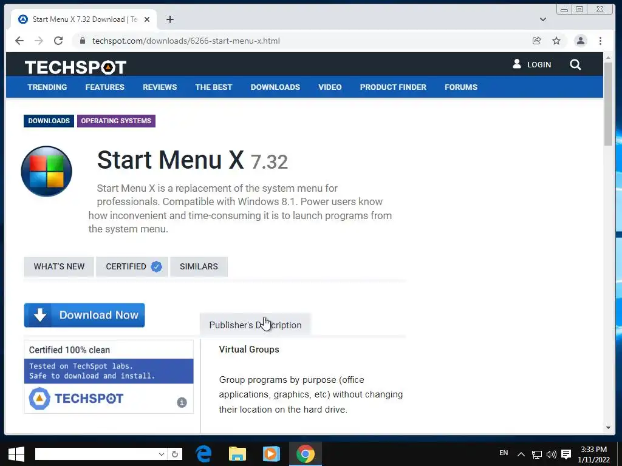This screenshot has height=466, width=622.
Task: Click the DOWNLOADS breadcrumb tag
Action: 49,121
